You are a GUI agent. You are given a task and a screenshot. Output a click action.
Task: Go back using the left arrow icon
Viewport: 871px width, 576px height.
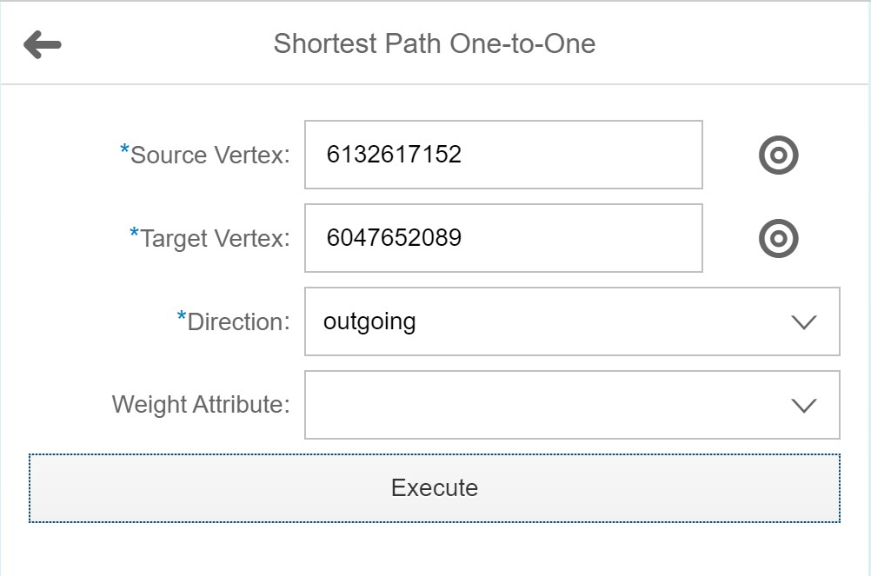(x=42, y=44)
